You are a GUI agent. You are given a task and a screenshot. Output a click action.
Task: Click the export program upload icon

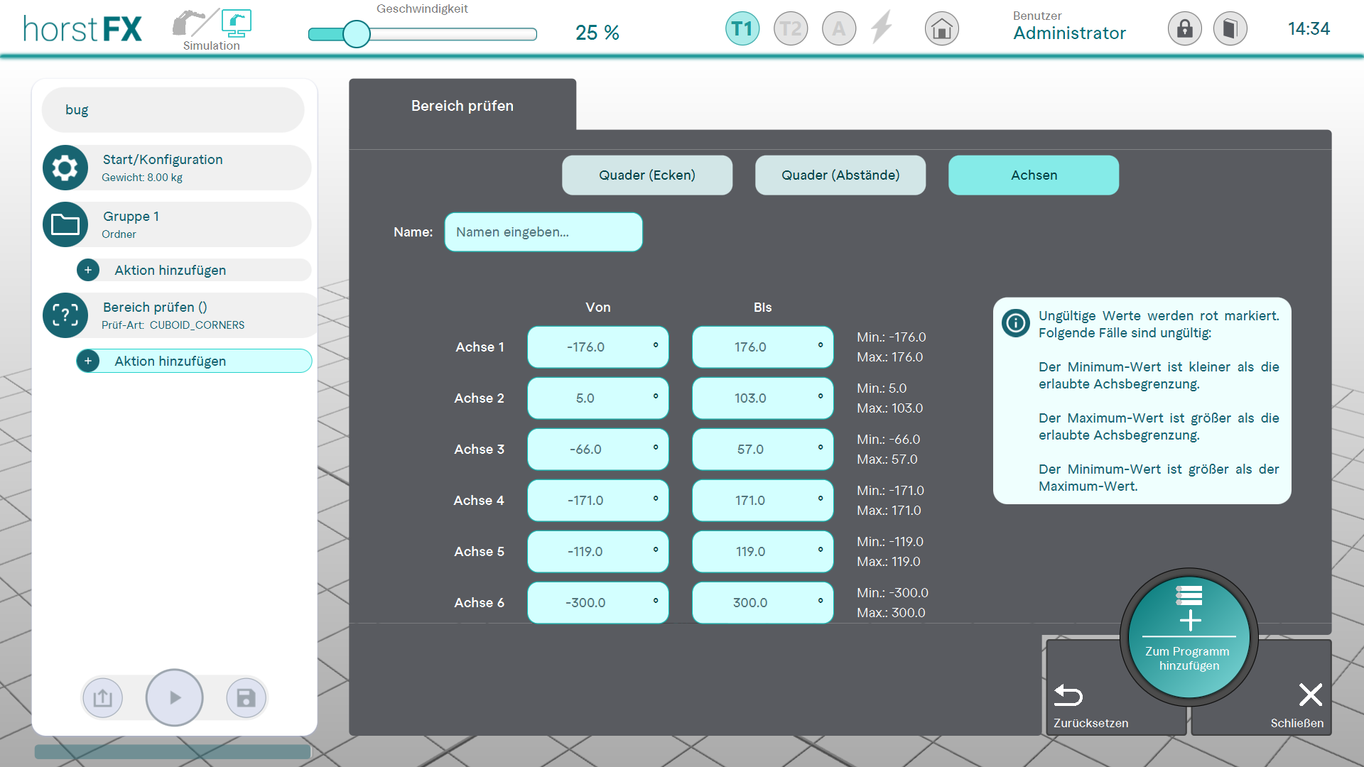click(103, 698)
